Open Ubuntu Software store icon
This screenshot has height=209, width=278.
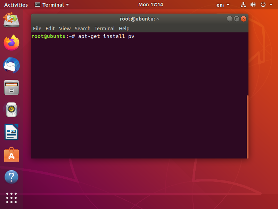11,154
